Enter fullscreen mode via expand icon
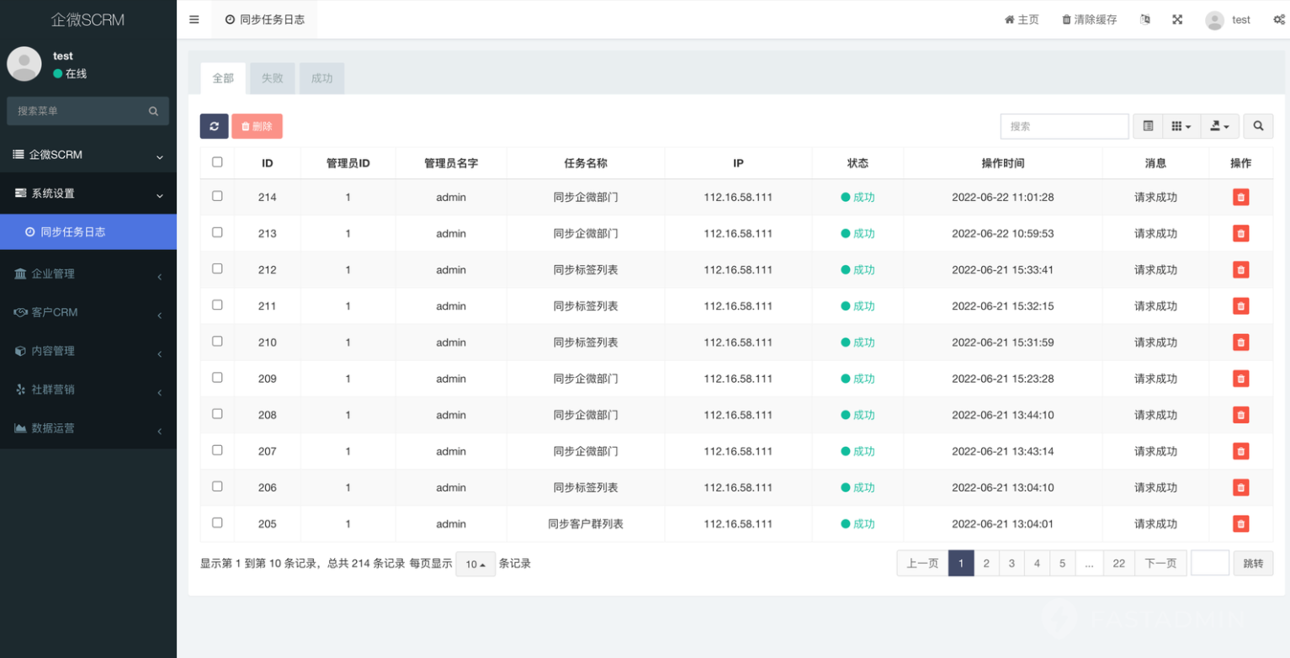The image size is (1290, 658). pyautogui.click(x=1177, y=19)
